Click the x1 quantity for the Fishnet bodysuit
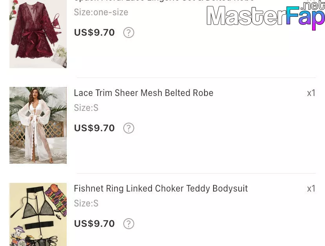325x246 pixels. [x=311, y=188]
